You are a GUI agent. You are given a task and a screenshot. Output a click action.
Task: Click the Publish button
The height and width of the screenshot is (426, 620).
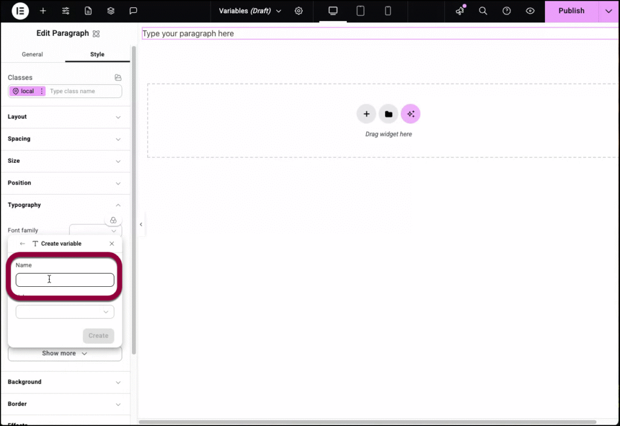tap(571, 11)
